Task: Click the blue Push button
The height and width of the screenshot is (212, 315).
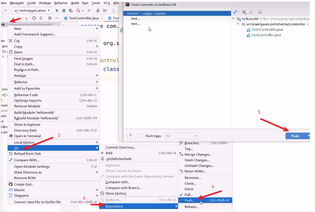Action: pyautogui.click(x=295, y=136)
